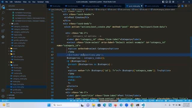Click the Screen Reader Optimized status item
The width and height of the screenshot is (192, 108).
tap(108, 101)
